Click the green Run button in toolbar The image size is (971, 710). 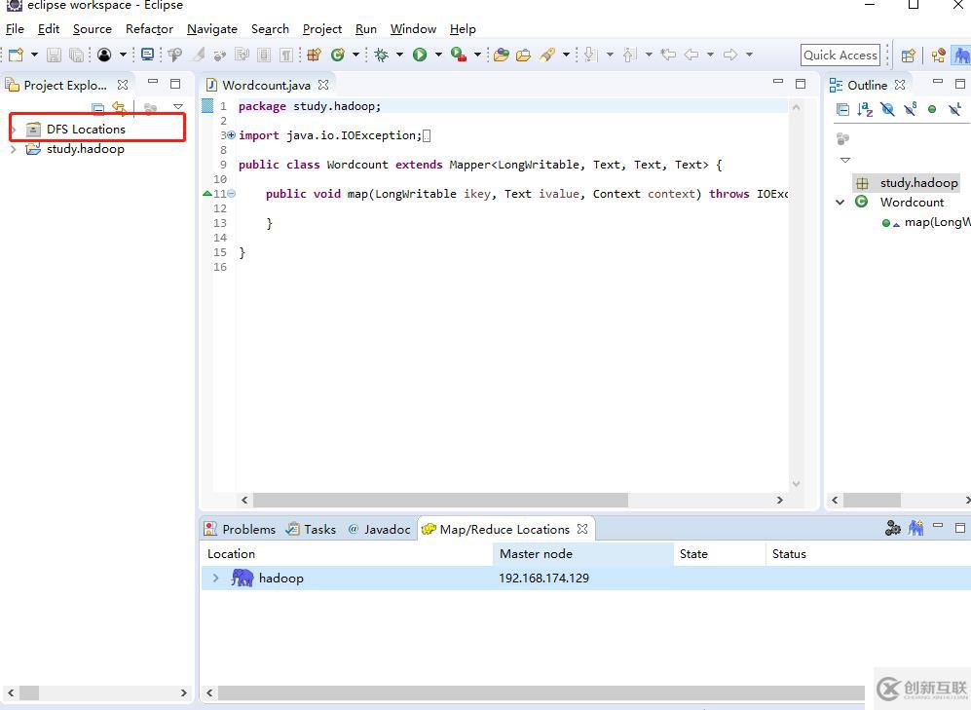point(420,55)
